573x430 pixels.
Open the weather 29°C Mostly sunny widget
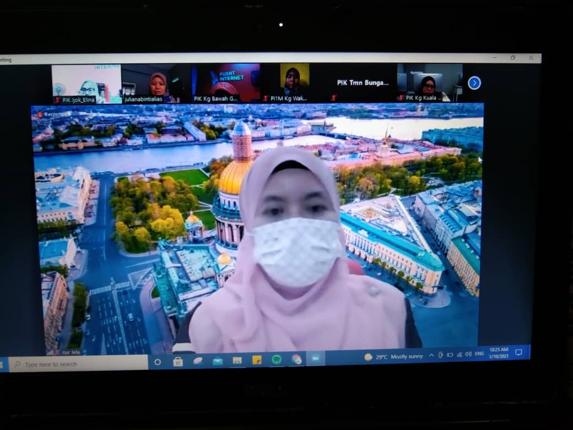tap(394, 357)
